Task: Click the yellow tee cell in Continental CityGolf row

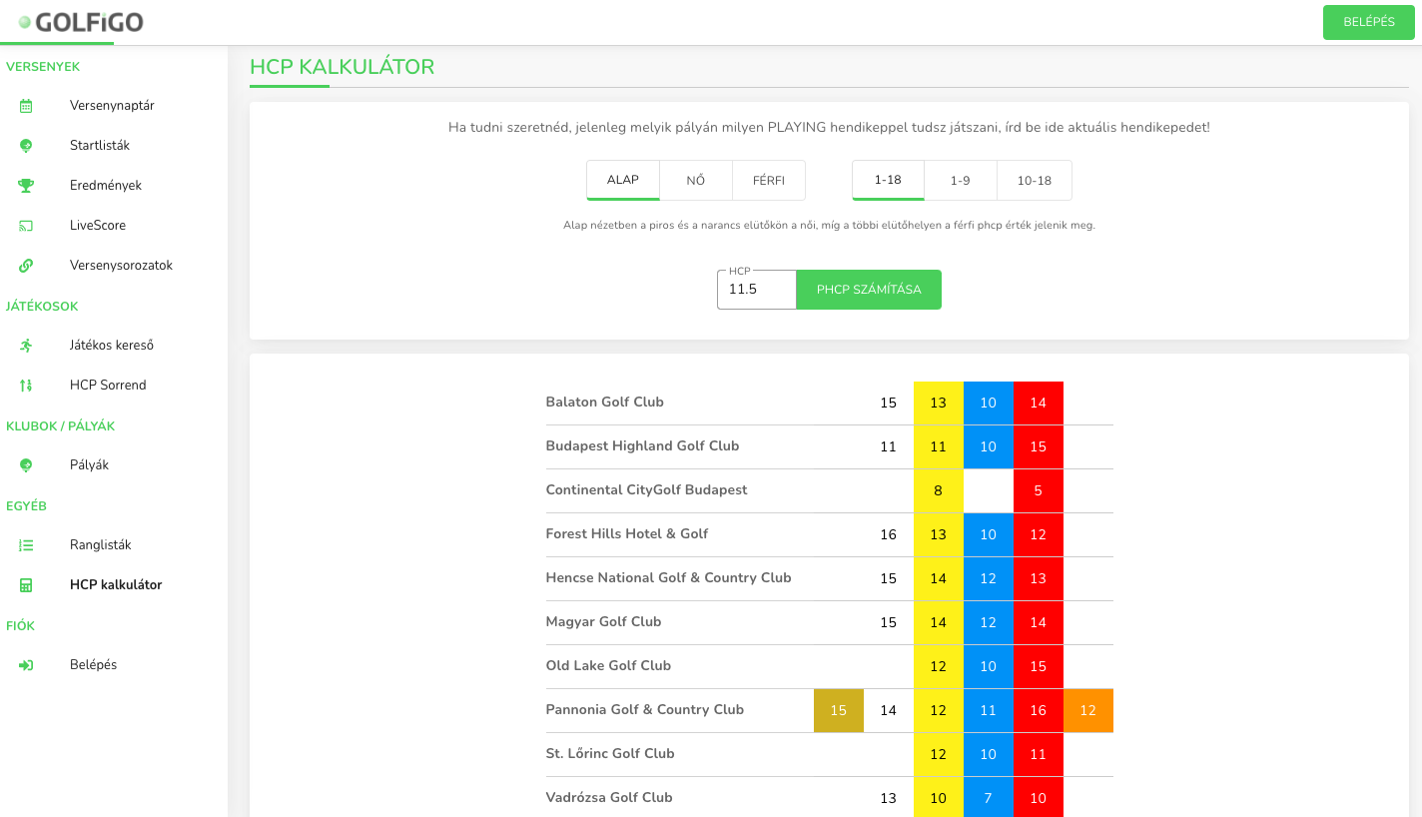Action: pos(939,490)
